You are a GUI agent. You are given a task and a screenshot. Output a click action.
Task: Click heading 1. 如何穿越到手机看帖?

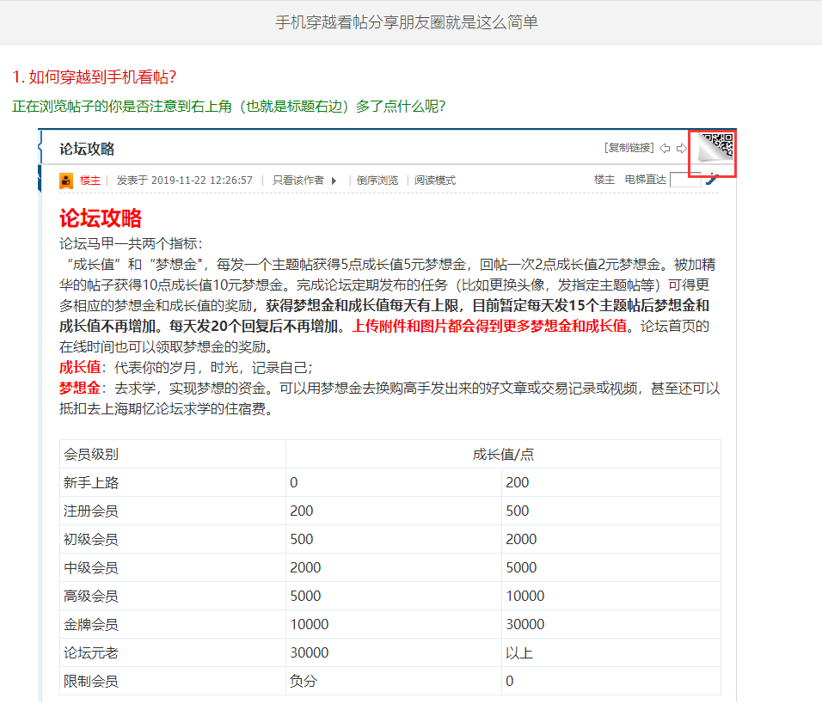95,77
